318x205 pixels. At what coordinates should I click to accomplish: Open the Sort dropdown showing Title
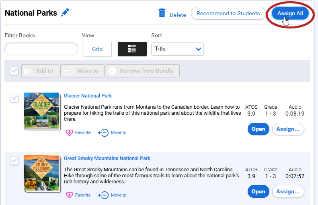(x=177, y=49)
